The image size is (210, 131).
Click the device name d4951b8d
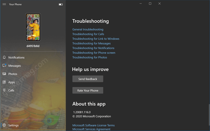tap(33, 46)
